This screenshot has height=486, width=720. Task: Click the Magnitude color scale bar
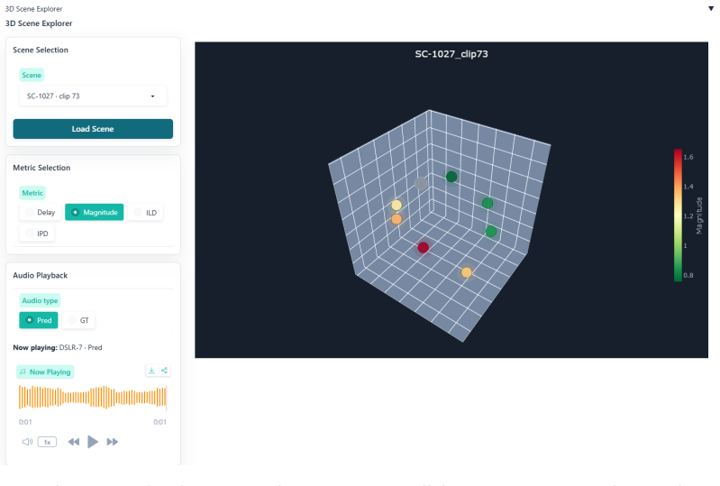point(678,215)
